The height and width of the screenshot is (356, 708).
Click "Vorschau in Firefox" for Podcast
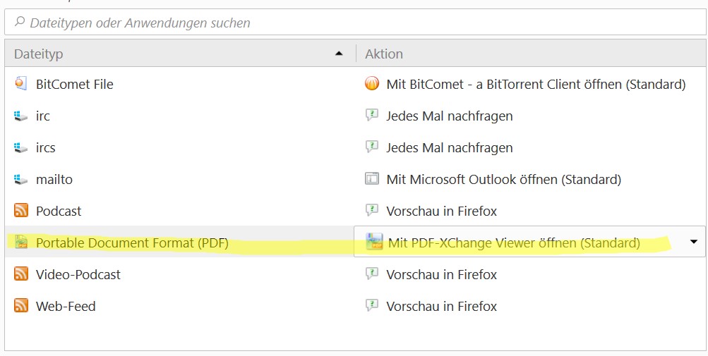tap(441, 211)
